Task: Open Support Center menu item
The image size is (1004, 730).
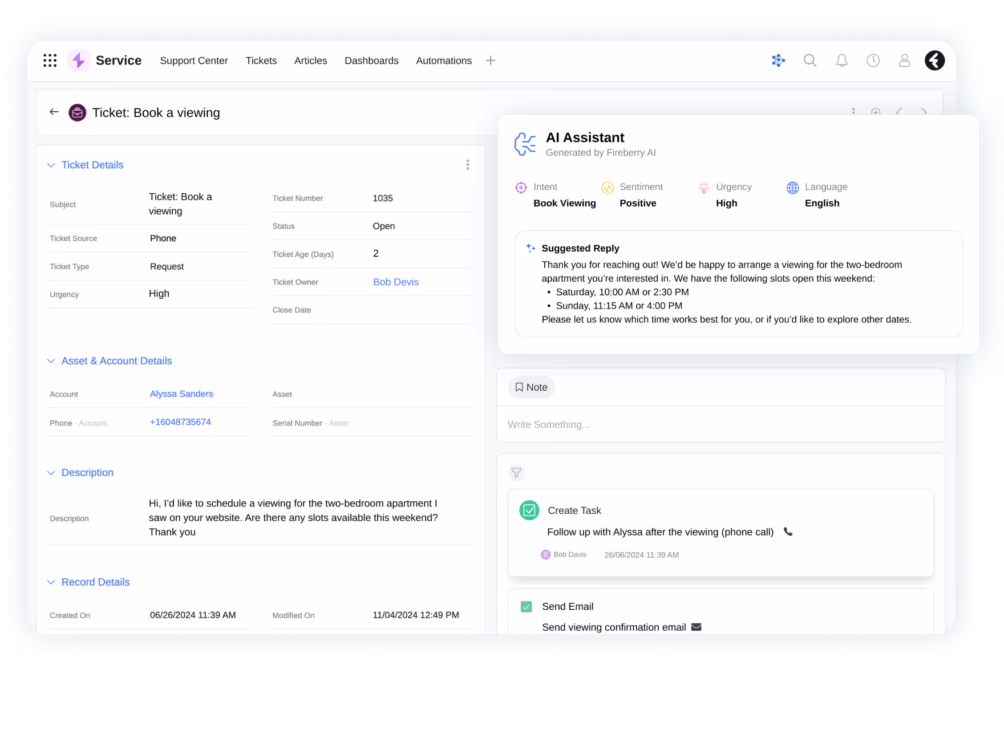Action: click(194, 60)
